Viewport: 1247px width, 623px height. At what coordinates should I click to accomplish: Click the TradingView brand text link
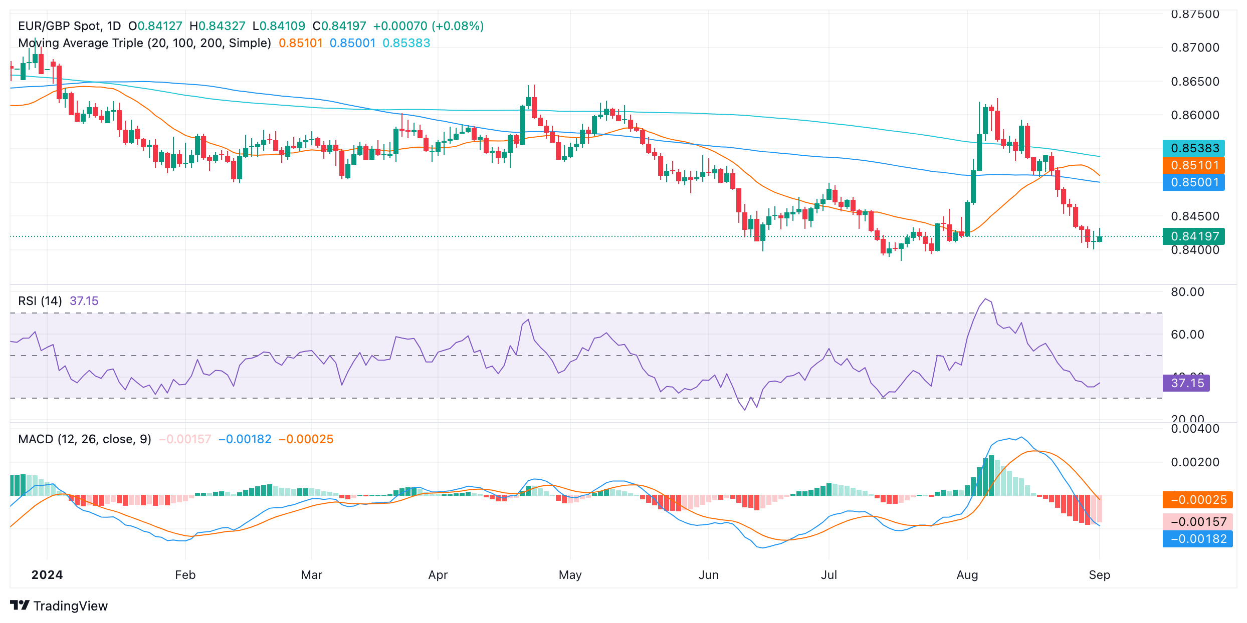(x=70, y=606)
